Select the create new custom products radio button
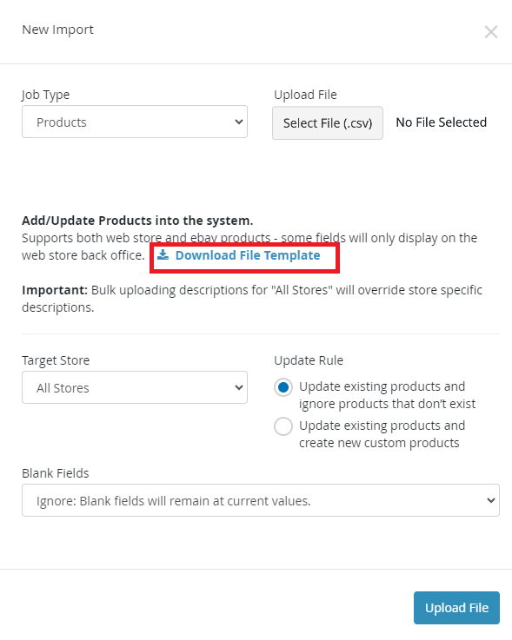 [x=283, y=426]
